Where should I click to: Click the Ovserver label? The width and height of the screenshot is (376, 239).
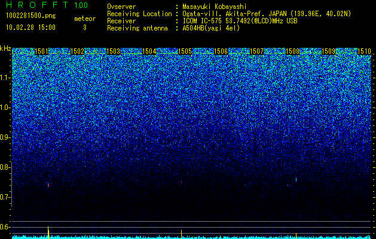coord(121,7)
